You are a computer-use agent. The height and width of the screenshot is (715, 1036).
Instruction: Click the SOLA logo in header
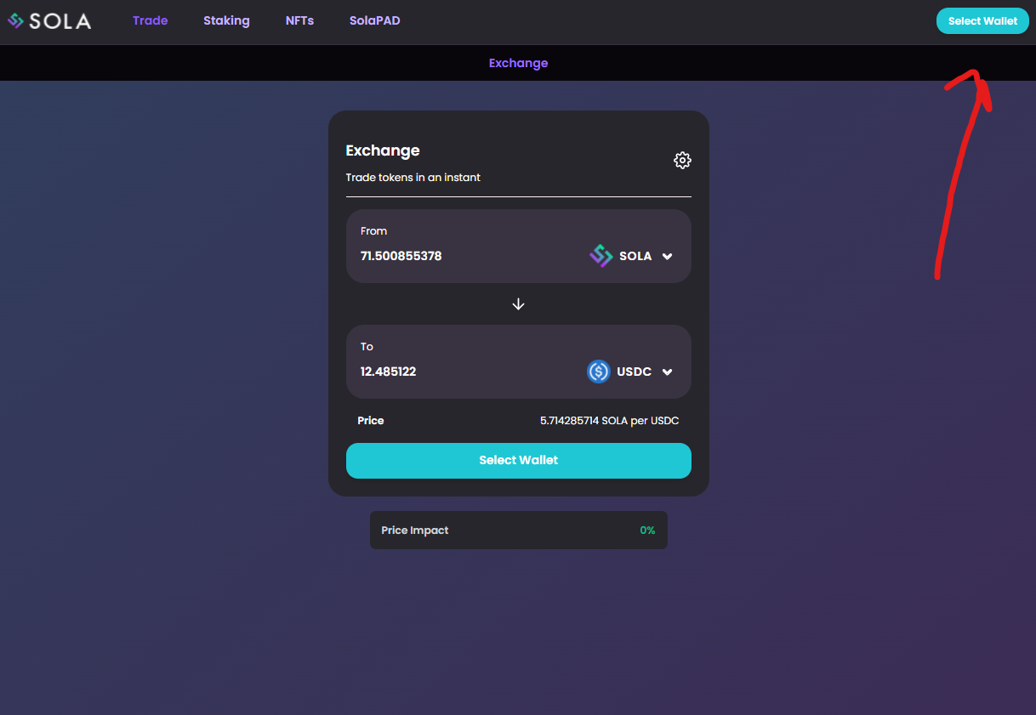[49, 21]
